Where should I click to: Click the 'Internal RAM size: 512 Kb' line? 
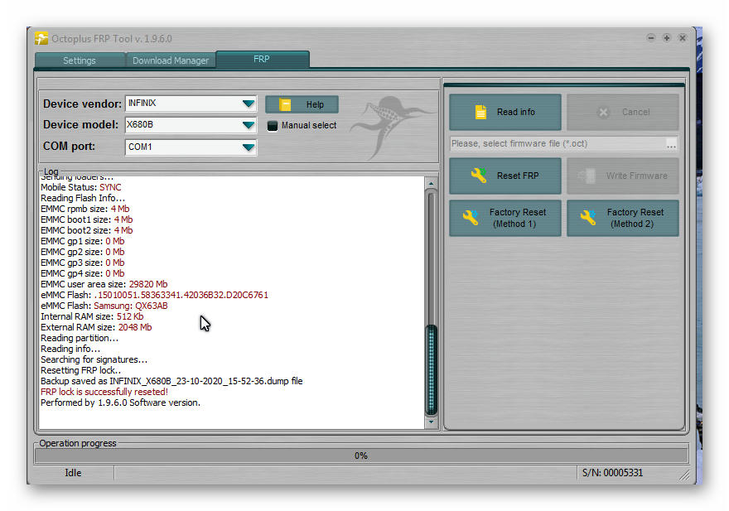tap(92, 316)
